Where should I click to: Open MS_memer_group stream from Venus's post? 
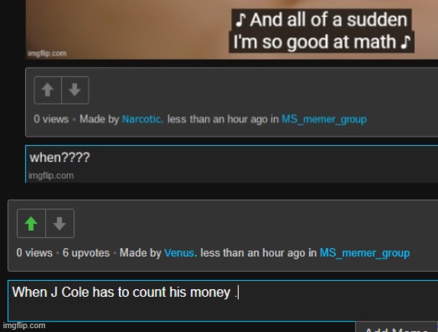click(365, 253)
